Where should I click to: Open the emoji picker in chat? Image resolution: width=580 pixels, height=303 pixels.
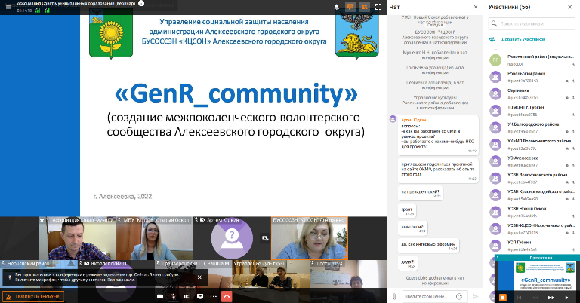[x=459, y=296]
